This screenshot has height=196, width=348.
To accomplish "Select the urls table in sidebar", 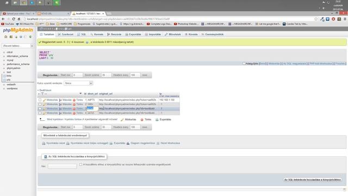I will click(9, 80).
